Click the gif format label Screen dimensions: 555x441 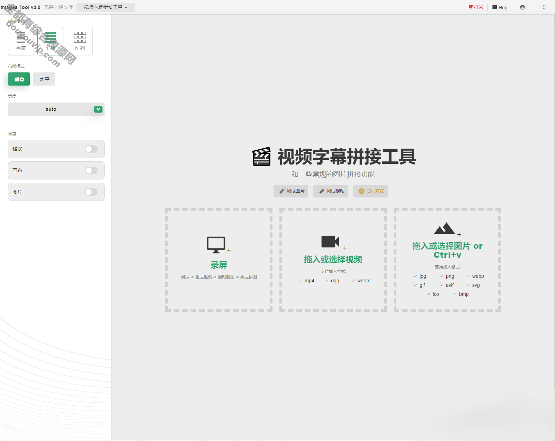coord(422,285)
